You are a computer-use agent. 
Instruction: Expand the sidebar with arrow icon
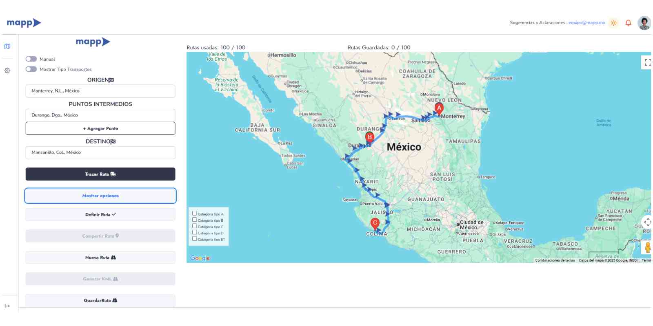click(x=7, y=306)
